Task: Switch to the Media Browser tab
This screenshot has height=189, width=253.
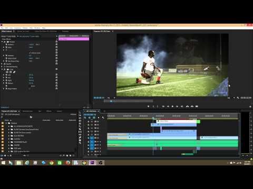Action: (x=27, y=111)
